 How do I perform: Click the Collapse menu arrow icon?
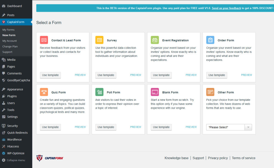click(4, 160)
